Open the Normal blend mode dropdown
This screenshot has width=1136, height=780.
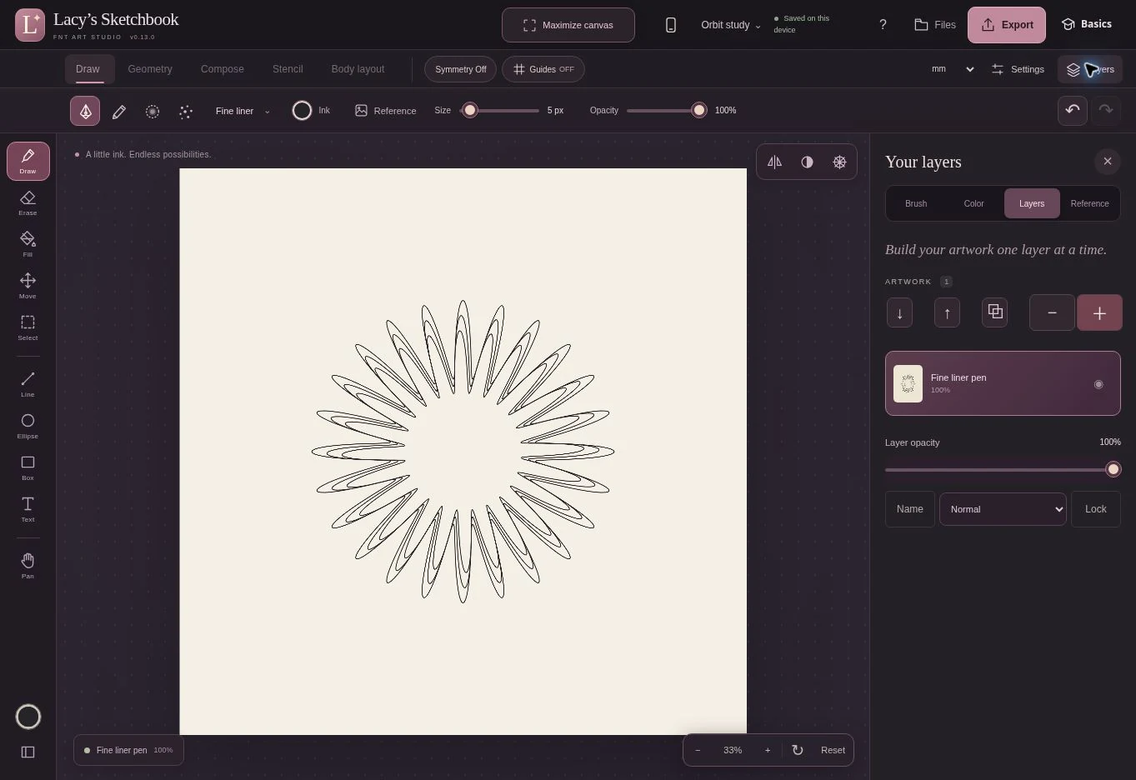pyautogui.click(x=1003, y=509)
